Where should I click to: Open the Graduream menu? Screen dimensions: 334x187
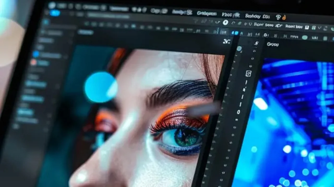tap(207, 13)
